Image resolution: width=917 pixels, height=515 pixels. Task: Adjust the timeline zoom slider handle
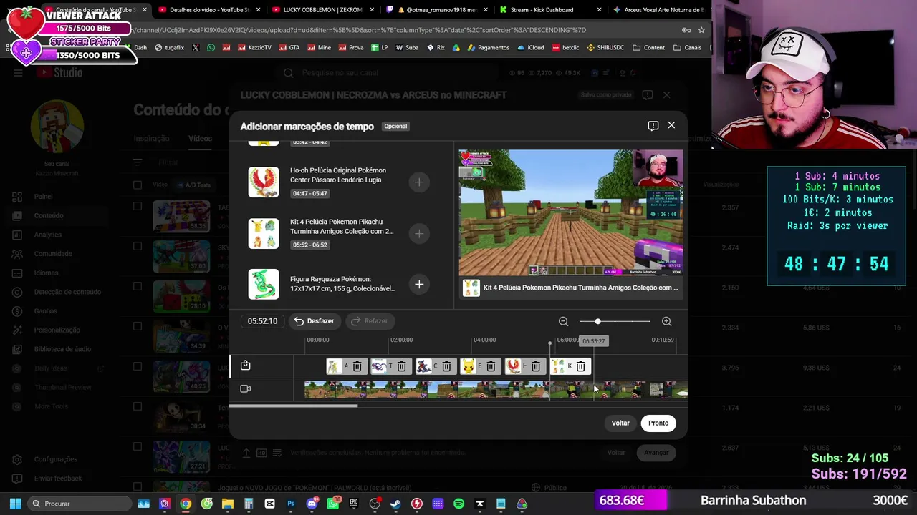click(597, 321)
